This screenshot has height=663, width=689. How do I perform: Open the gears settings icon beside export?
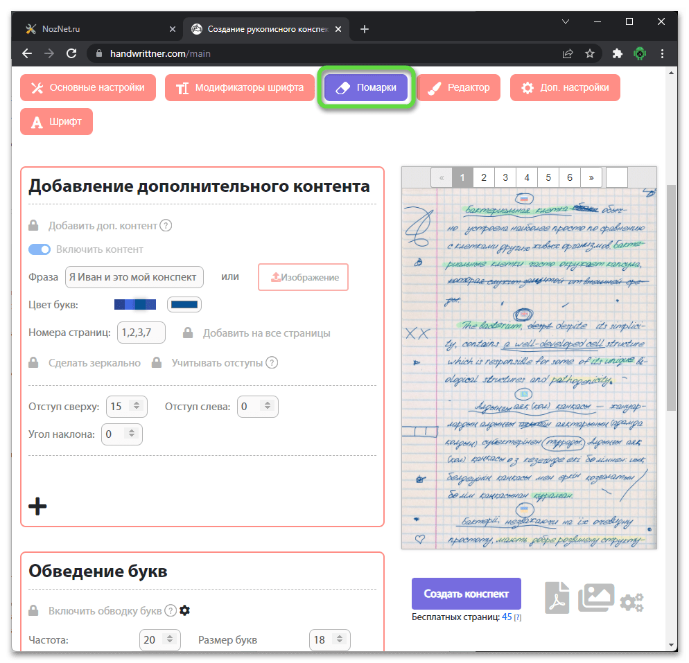[631, 602]
